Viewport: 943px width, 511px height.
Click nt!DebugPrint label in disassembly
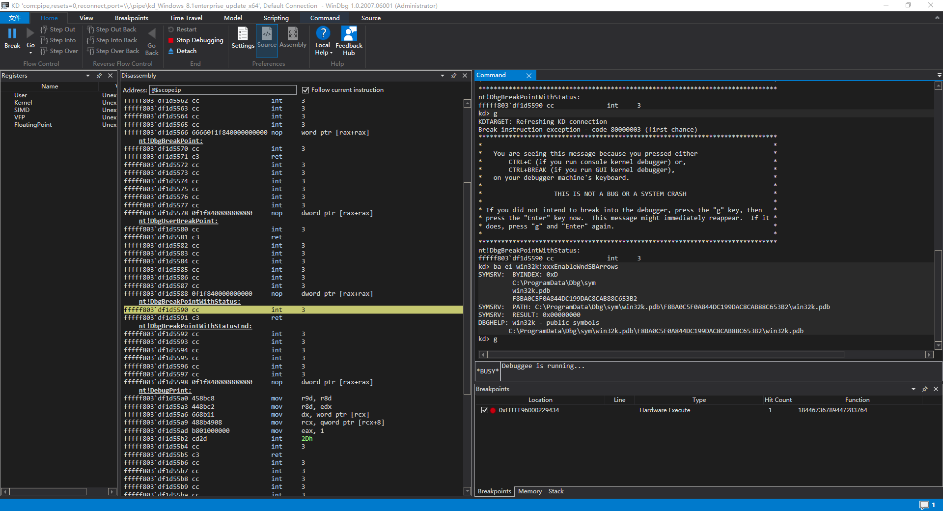165,391
